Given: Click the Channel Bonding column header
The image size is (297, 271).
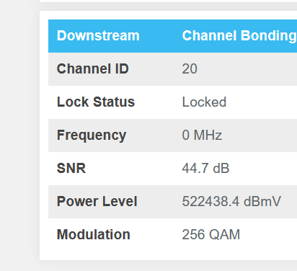Looking at the screenshot, I should click(239, 36).
